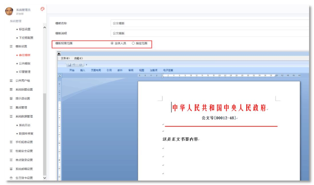Click the document number 公文号[00012-48]

[219, 118]
